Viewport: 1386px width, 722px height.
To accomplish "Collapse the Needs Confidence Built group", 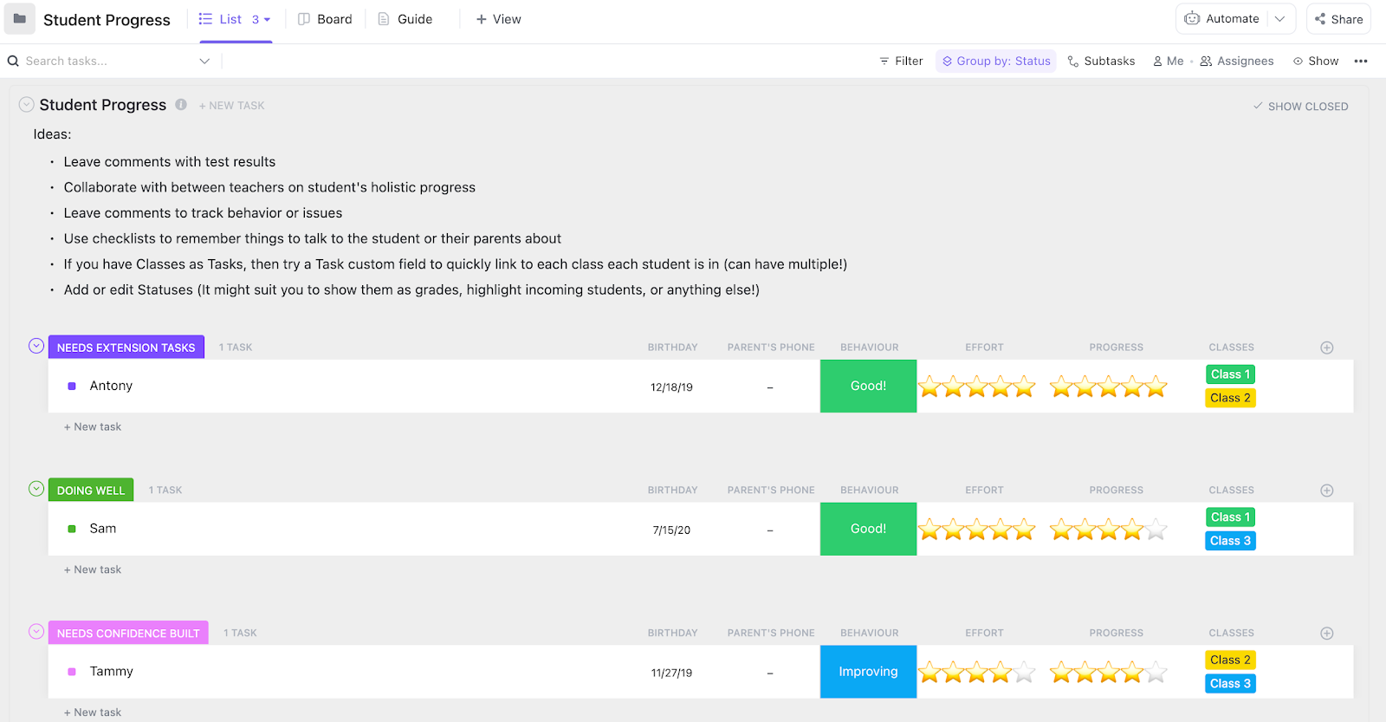I will pyautogui.click(x=36, y=632).
